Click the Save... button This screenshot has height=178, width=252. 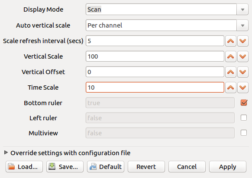click(65, 167)
